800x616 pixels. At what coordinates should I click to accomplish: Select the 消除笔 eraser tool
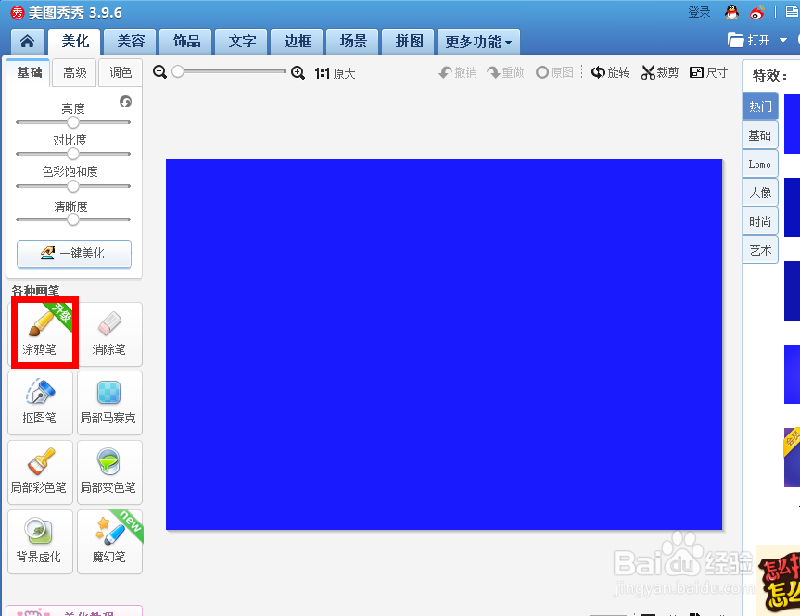click(x=109, y=334)
